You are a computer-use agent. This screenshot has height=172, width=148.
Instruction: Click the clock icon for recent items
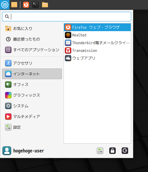[x=8, y=39]
